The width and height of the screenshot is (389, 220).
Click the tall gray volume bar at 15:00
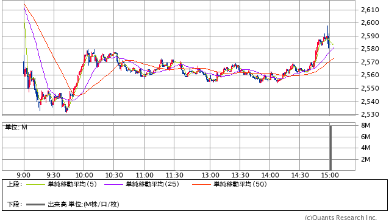[x=330, y=148]
